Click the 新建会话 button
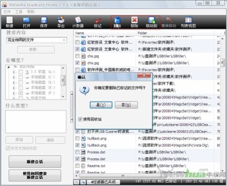Image resolution: width=227 pixels, height=186 pixels. [x=35, y=162]
